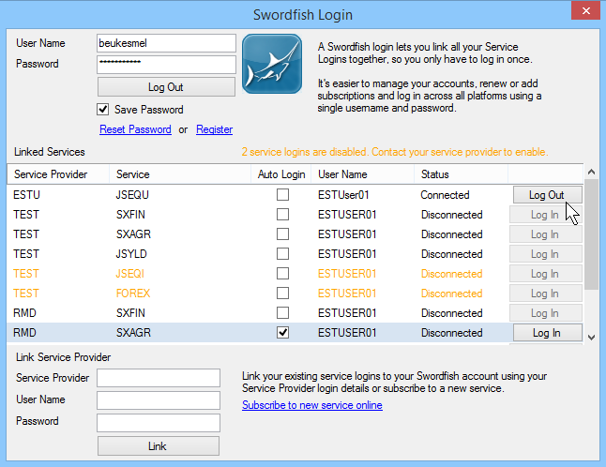Image resolution: width=606 pixels, height=467 pixels.
Task: Enable Auto Login for ESTU JSEQU
Action: (x=282, y=195)
